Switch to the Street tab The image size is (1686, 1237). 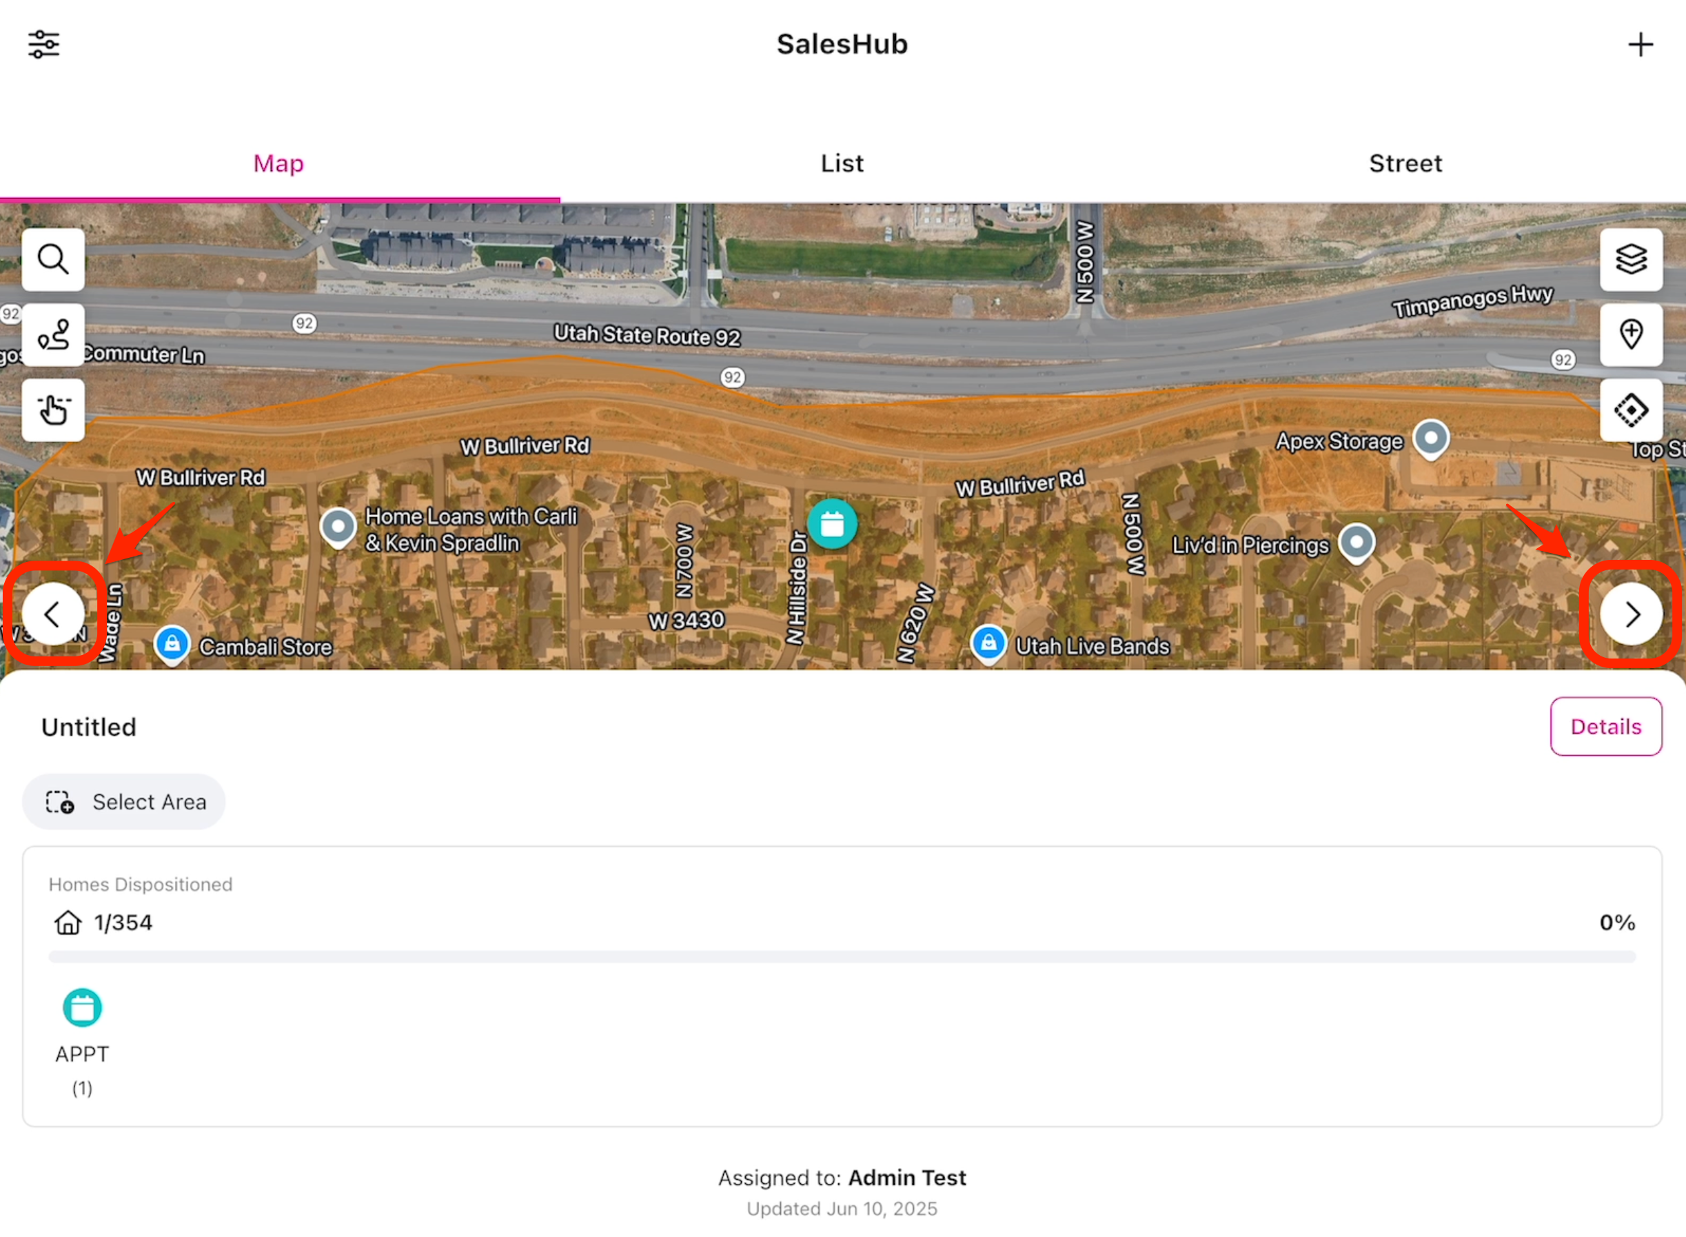[1405, 163]
